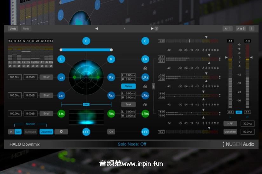Click the linked-circles icon below LRsr node
Screen dimensions: 262x174
pyautogui.click(x=145, y=105)
